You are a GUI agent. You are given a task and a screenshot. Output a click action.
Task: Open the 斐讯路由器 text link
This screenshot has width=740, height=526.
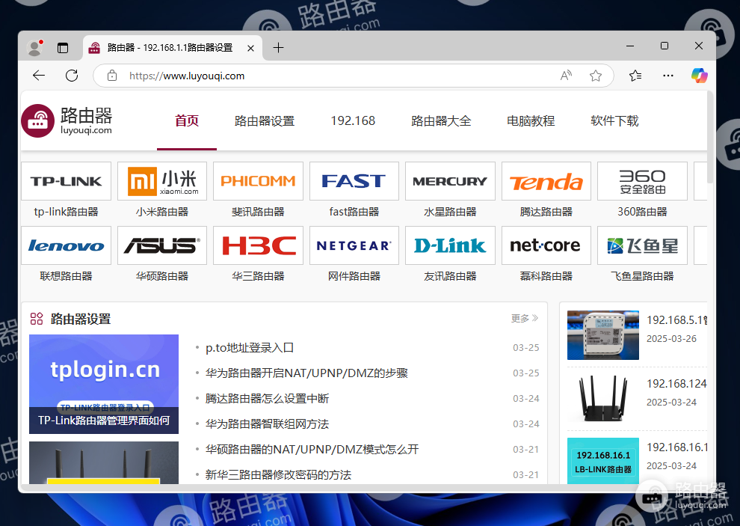point(258,212)
